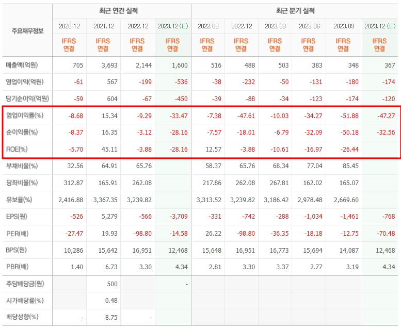Click the quick ratio value 312.87
This screenshot has width=401, height=329.
coord(73,183)
